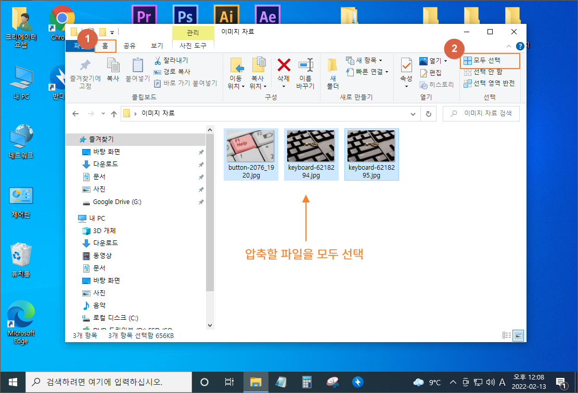Switch to large thumbnails view icon
This screenshot has height=393, width=578.
pos(518,335)
